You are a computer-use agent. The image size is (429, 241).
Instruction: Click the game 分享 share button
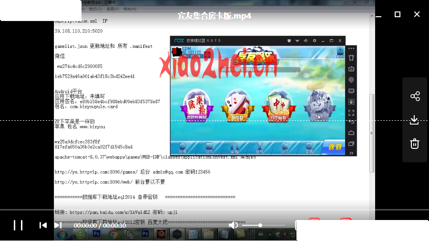(x=183, y=147)
